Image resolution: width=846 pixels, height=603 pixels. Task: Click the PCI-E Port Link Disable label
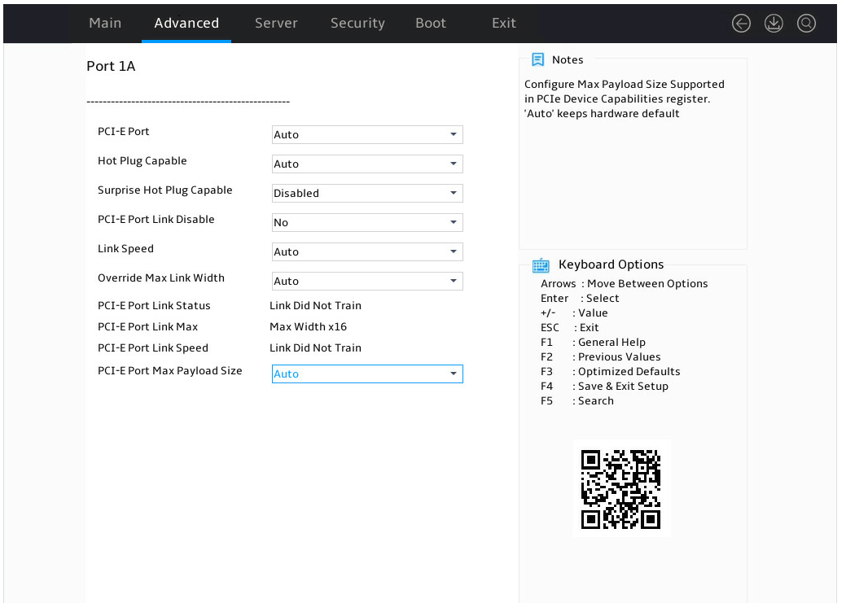[156, 220]
